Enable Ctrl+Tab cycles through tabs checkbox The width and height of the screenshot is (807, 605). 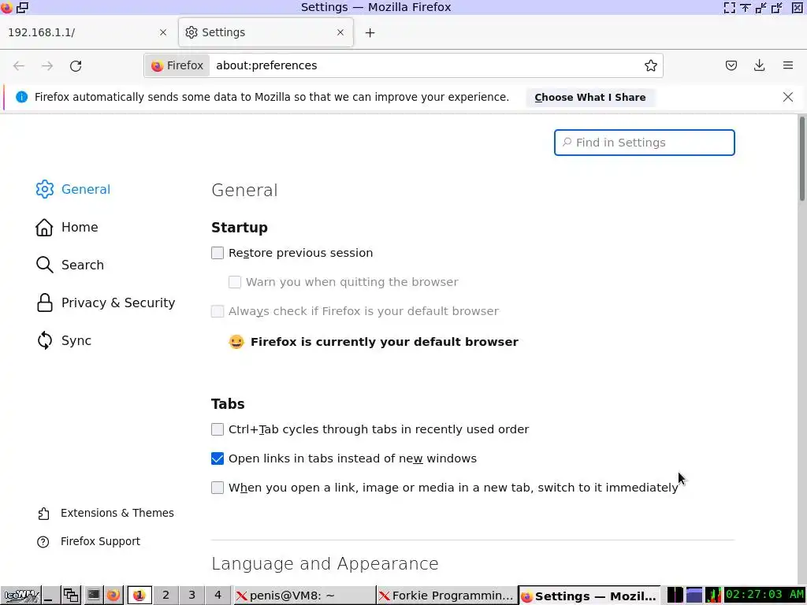click(x=218, y=429)
